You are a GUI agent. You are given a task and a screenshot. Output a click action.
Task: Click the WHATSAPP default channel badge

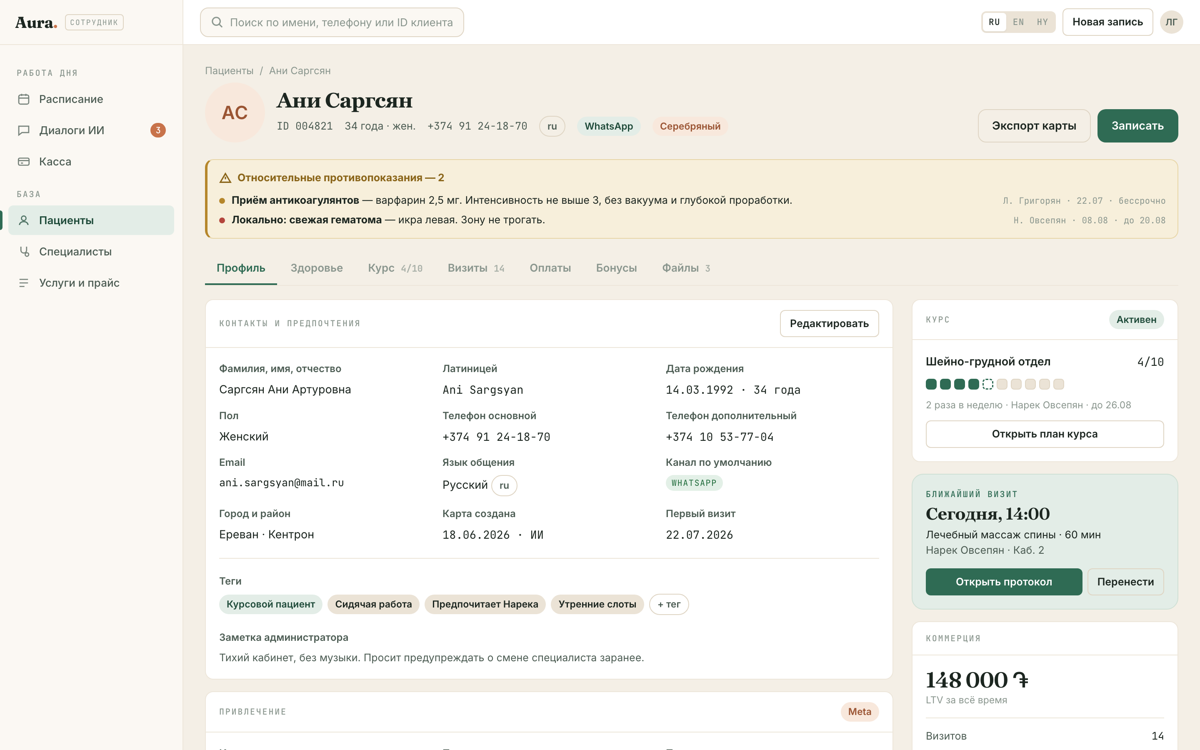(x=694, y=483)
